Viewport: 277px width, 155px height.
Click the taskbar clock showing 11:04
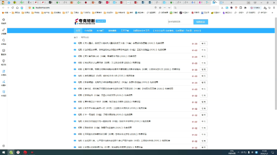pos(264,152)
